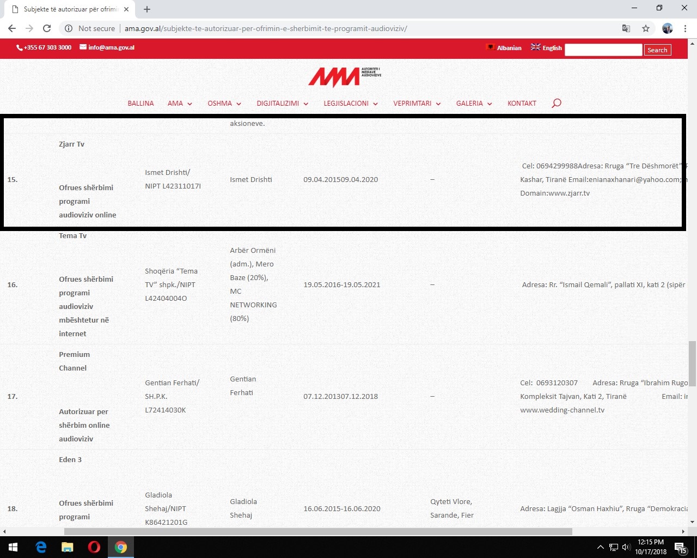Click into the top search text field
The height and width of the screenshot is (558, 697).
pos(603,50)
